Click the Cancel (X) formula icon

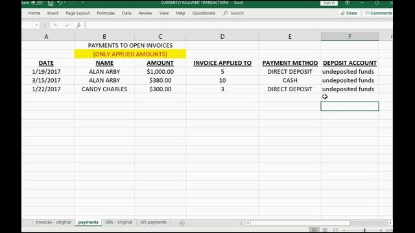pyautogui.click(x=55, y=25)
